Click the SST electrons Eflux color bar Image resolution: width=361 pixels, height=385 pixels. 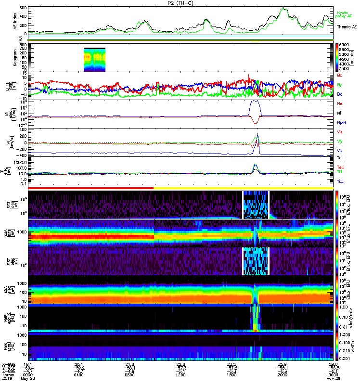337,261
